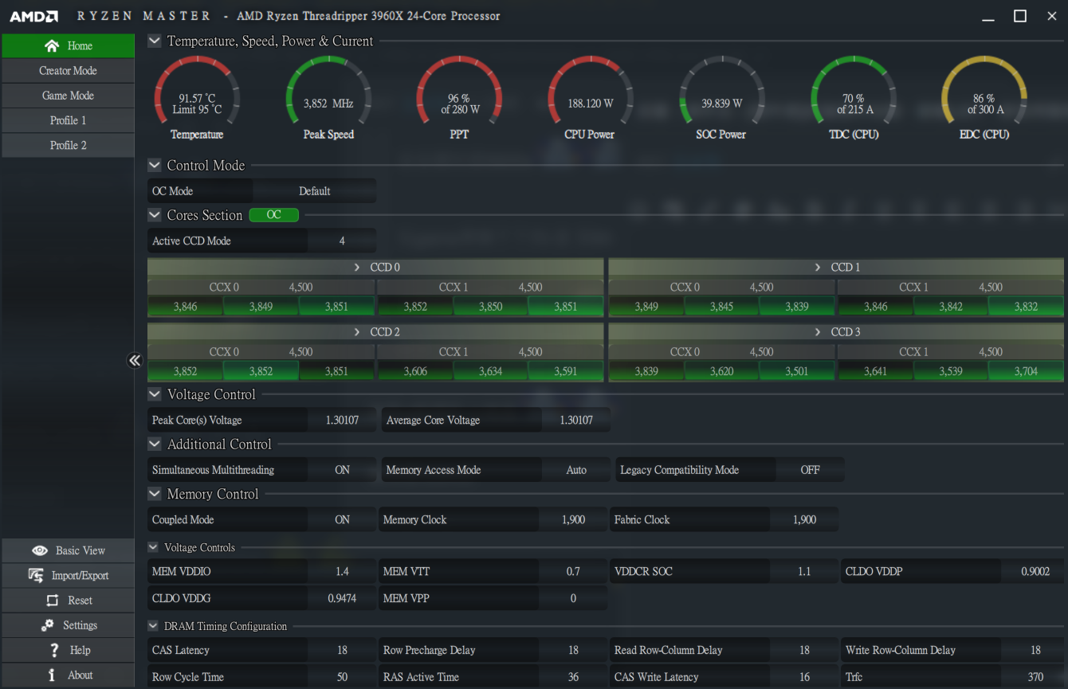The image size is (1068, 689).
Task: Collapse the Memory Control section
Action: point(155,494)
